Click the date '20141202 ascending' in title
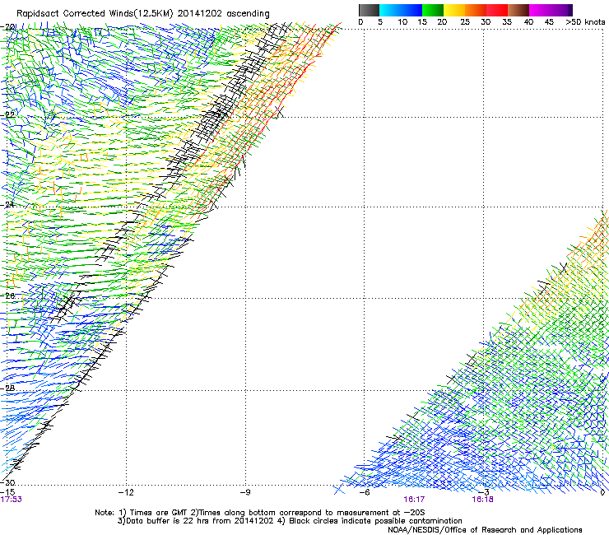Image resolution: width=609 pixels, height=535 pixels. tap(223, 14)
